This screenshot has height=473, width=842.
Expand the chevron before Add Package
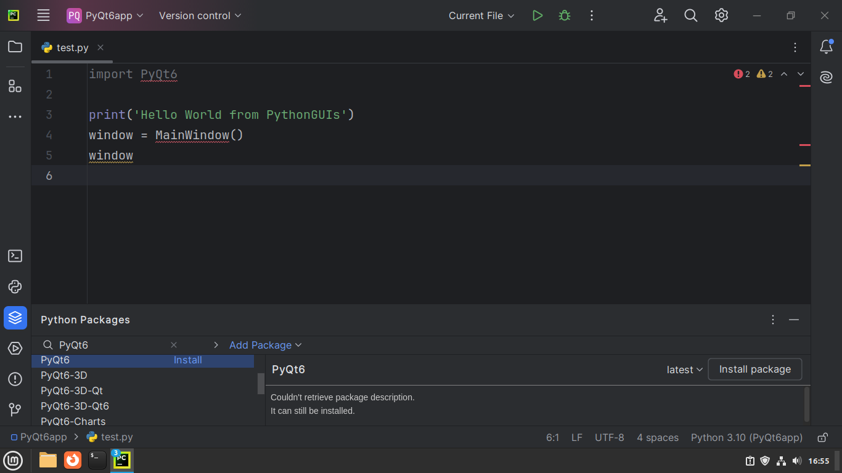point(216,345)
